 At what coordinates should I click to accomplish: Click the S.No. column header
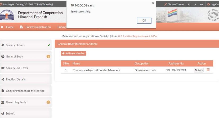(66, 64)
